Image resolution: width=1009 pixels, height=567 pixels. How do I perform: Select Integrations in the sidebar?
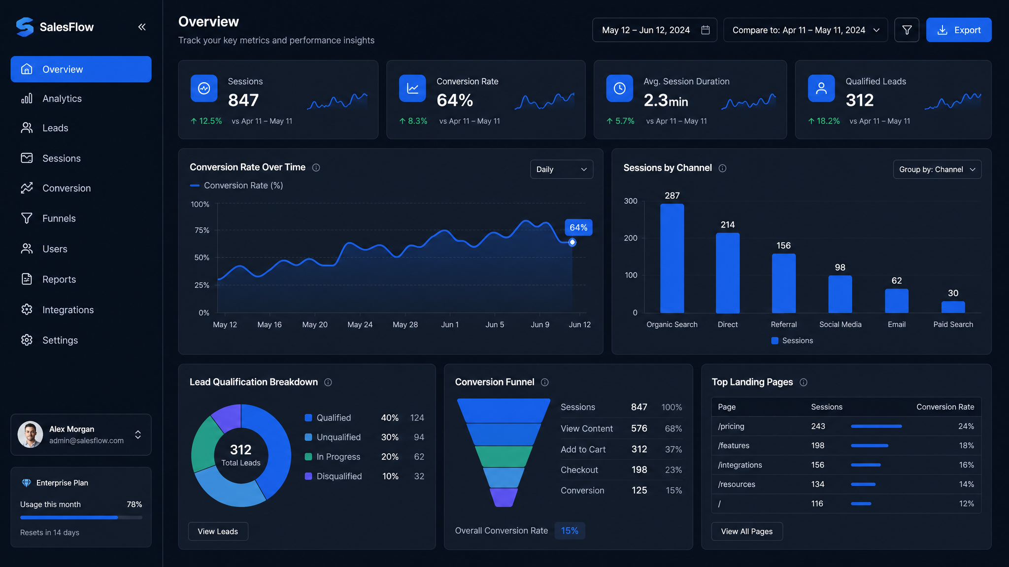(x=81, y=310)
